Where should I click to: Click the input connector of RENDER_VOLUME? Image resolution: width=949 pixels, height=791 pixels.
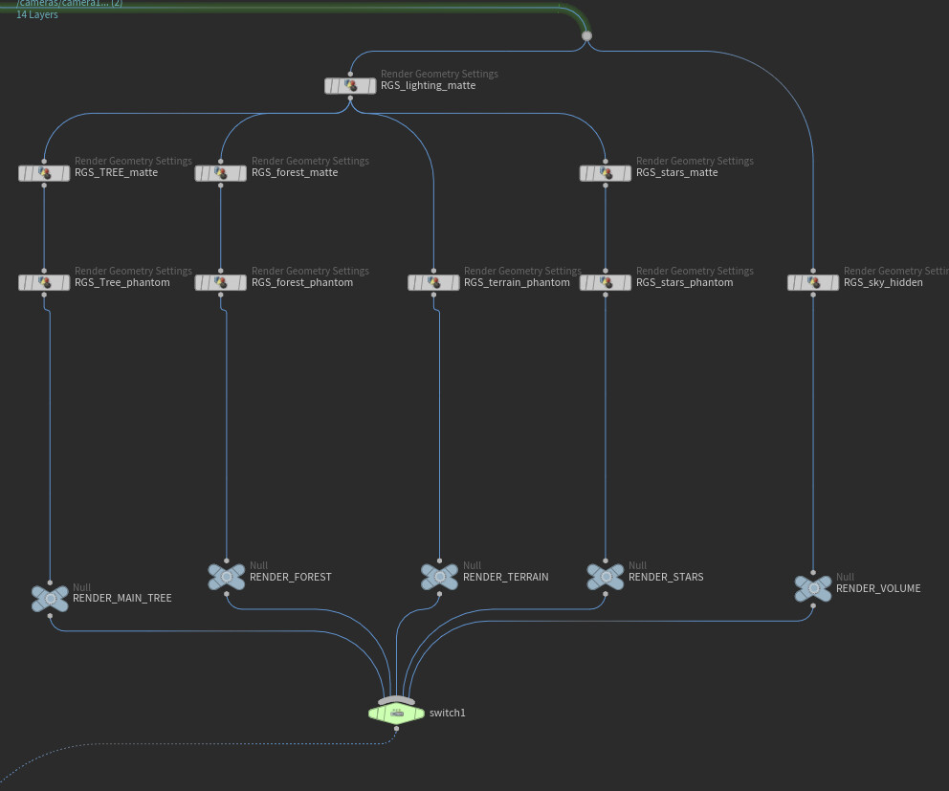(813, 572)
